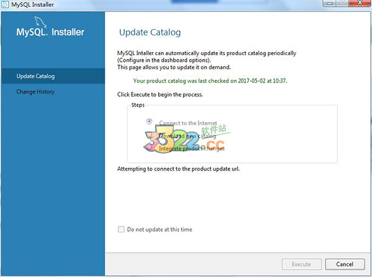Click the Connect to the Internet step status icon
372x277 pixels.
149,121
